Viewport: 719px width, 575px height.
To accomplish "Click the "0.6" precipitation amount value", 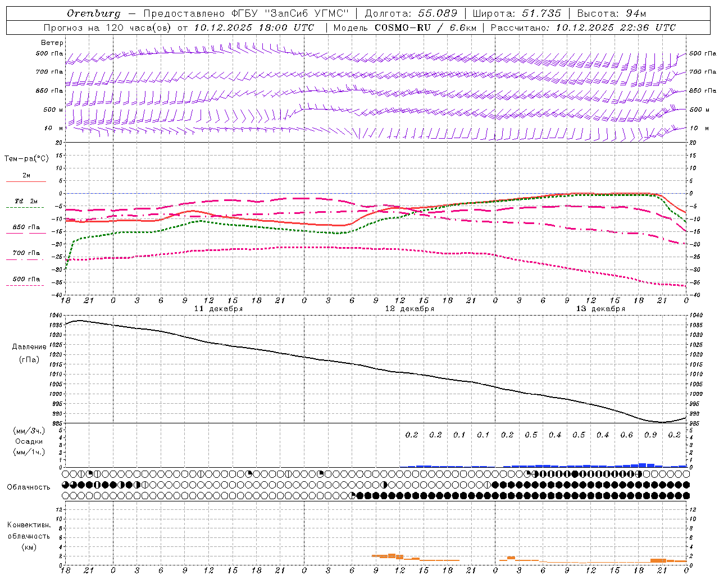I will click(626, 435).
